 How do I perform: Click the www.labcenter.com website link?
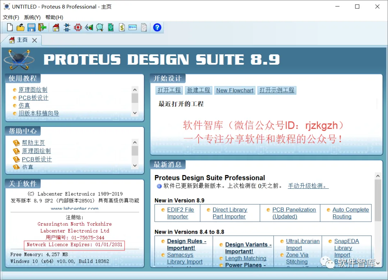pos(74,208)
